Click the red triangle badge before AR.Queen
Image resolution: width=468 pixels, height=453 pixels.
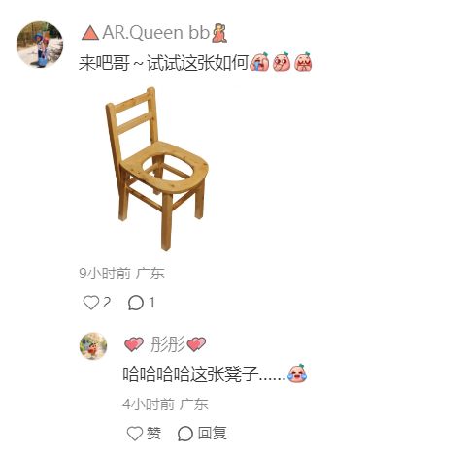tap(90, 33)
